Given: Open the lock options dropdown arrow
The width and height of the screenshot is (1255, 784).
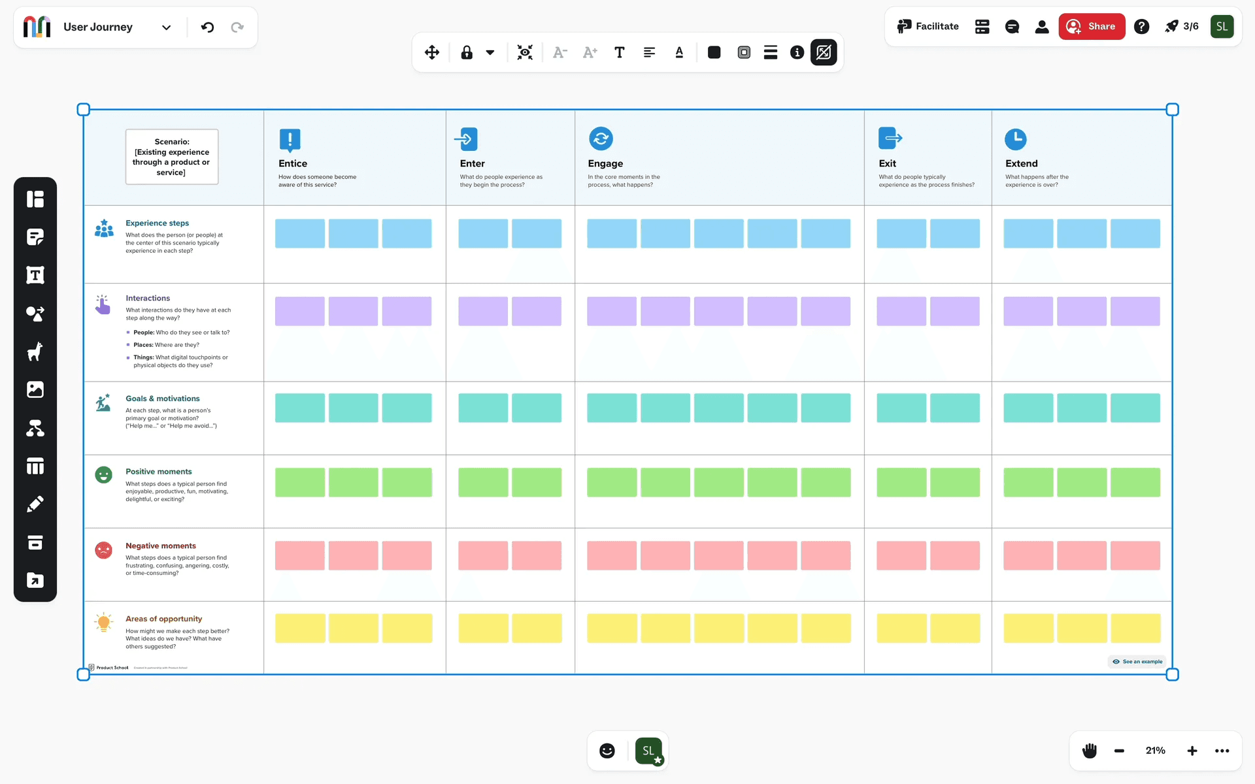Looking at the screenshot, I should click(490, 53).
